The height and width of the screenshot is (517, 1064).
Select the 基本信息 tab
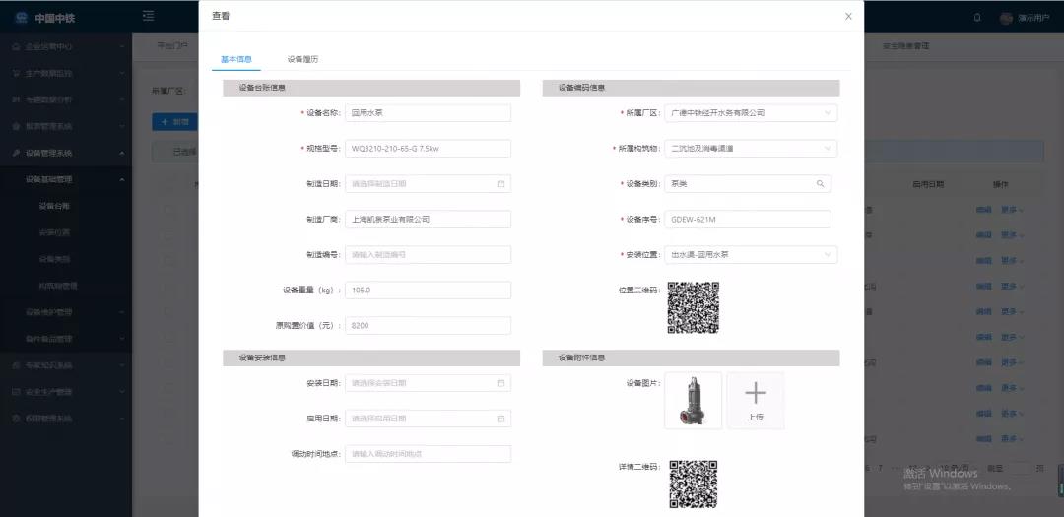pyautogui.click(x=235, y=59)
